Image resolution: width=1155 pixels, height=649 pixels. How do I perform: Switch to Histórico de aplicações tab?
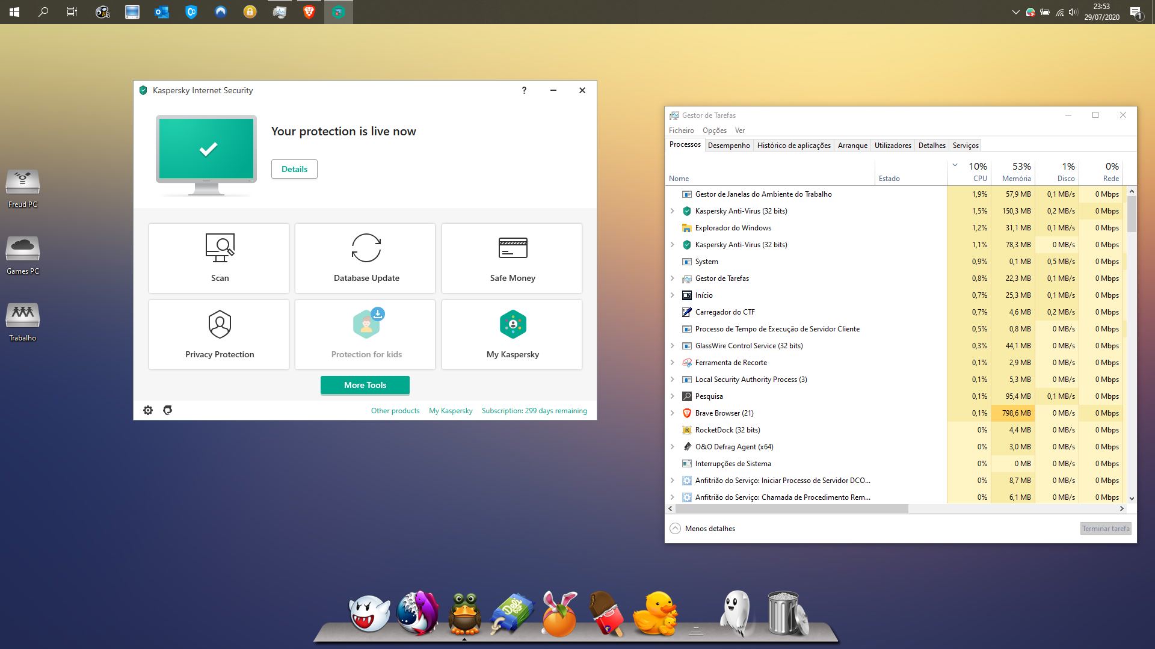click(x=793, y=146)
